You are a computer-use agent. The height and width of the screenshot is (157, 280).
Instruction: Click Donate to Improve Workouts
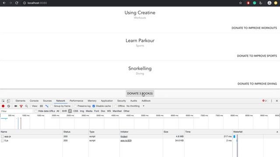coord(254,28)
